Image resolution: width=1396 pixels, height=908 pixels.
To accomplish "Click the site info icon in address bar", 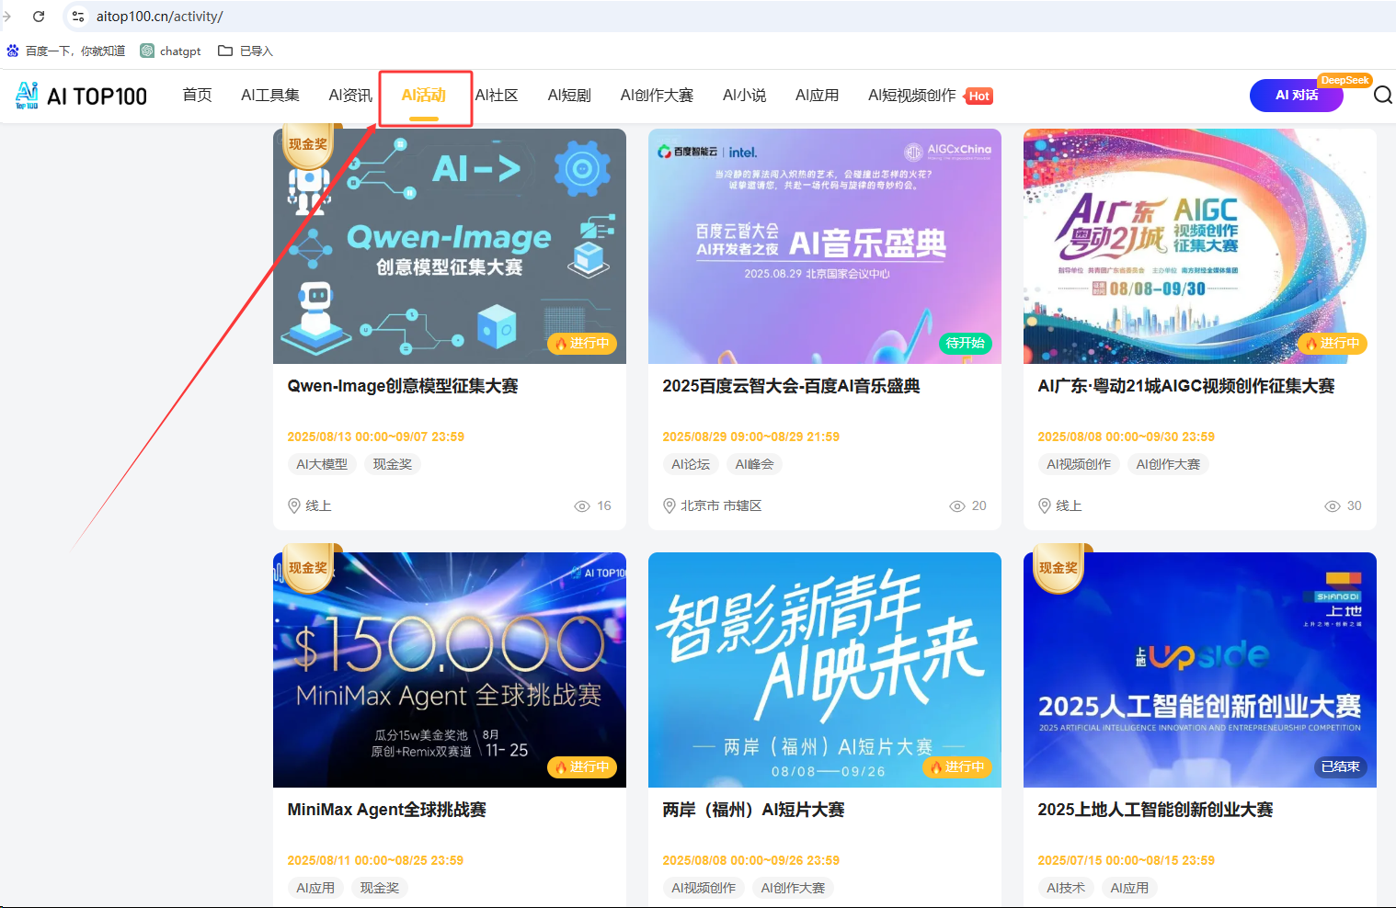I will (x=78, y=17).
